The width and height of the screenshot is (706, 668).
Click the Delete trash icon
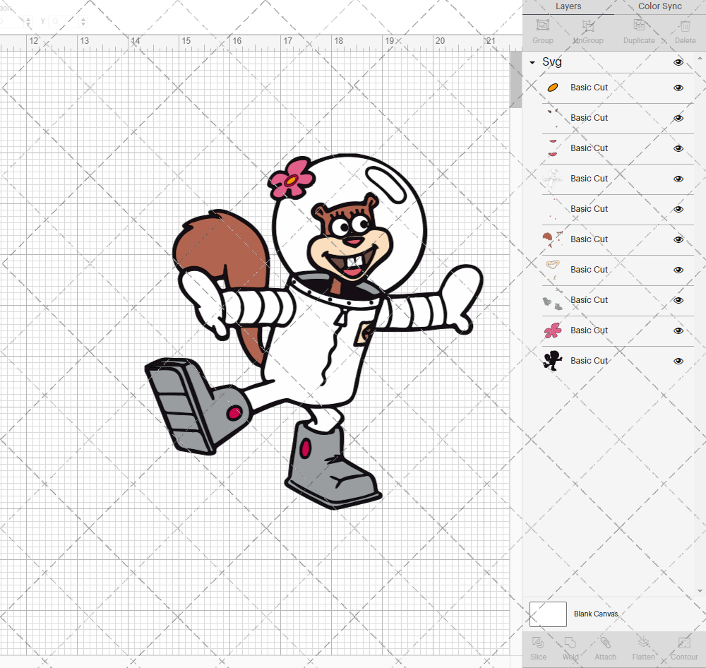[x=685, y=25]
